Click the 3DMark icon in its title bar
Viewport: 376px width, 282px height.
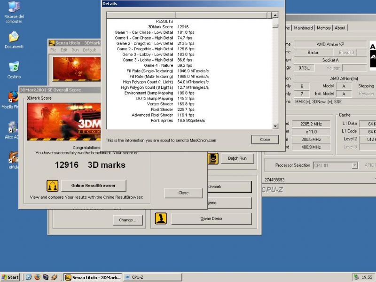(x=52, y=43)
